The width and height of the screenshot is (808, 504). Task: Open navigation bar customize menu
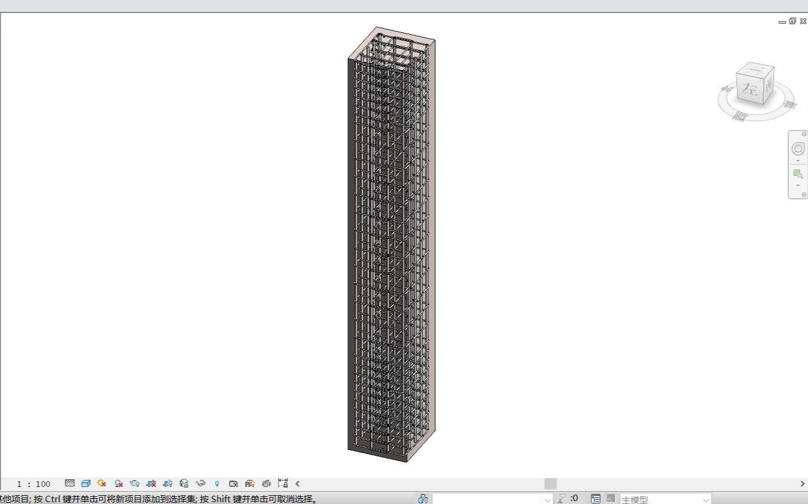pyautogui.click(x=804, y=194)
